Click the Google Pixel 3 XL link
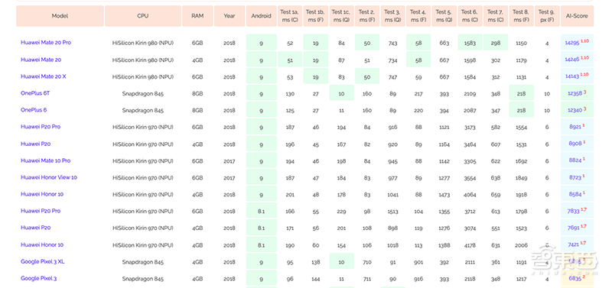Viewport: 612px width, 288px height. click(x=43, y=261)
